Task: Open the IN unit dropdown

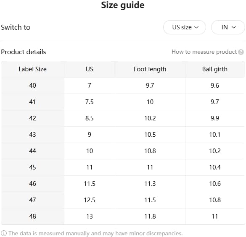Action: pos(228,27)
